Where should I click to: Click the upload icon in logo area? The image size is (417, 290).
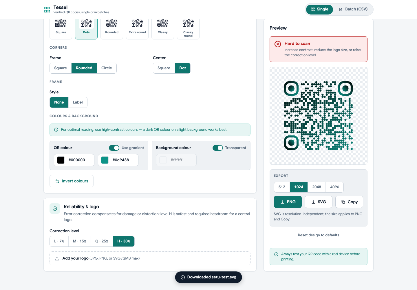click(57, 258)
